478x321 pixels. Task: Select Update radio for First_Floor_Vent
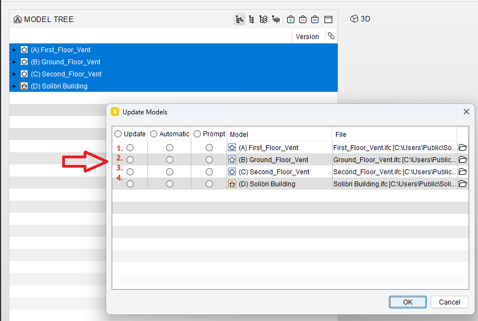click(130, 148)
